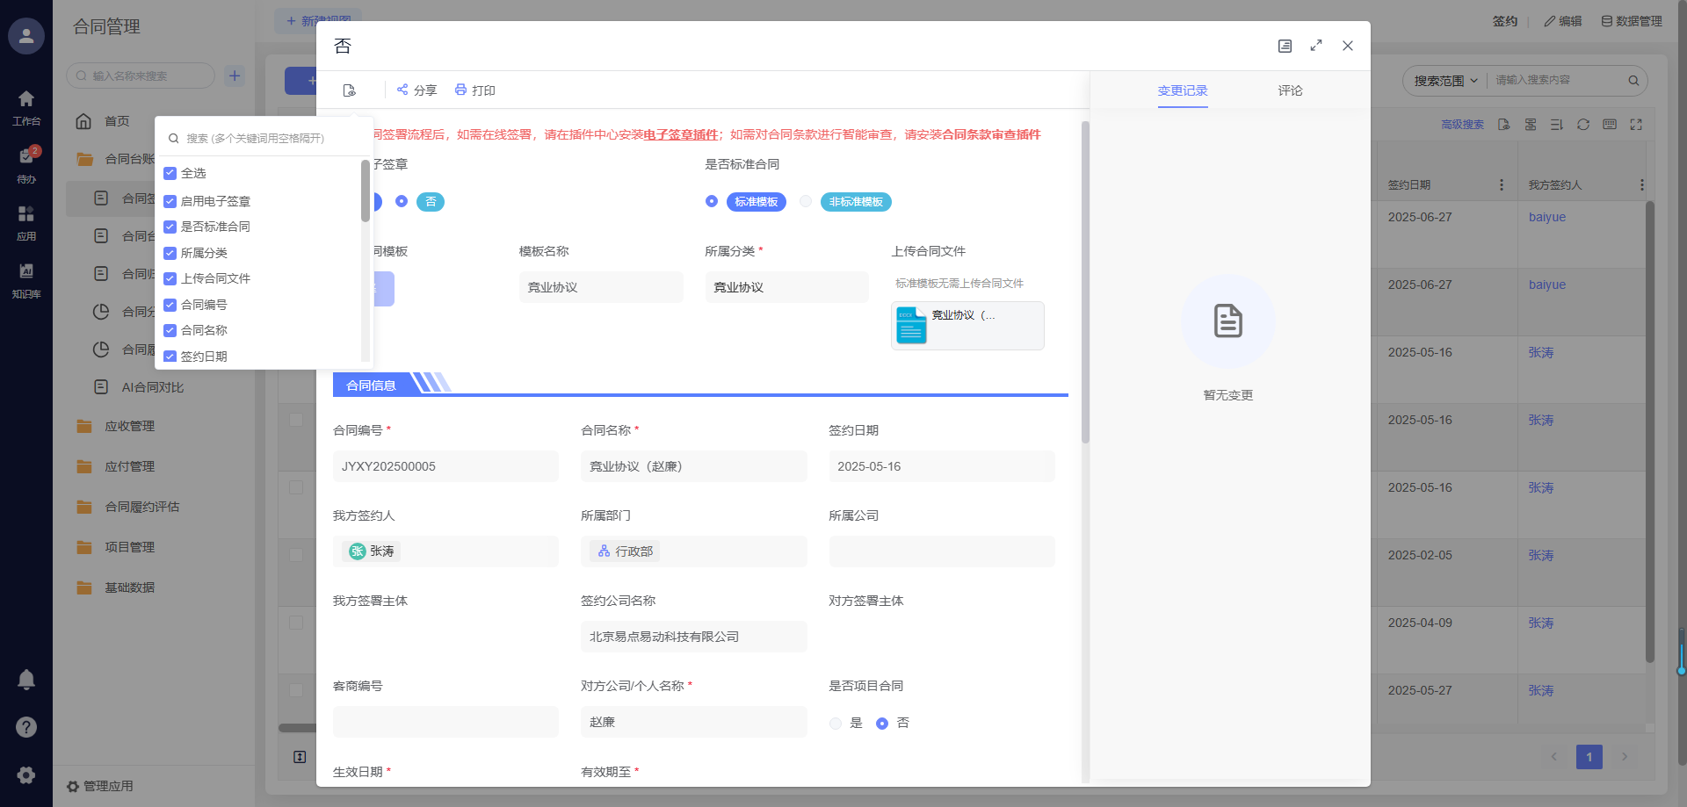Image resolution: width=1687 pixels, height=807 pixels.
Task: Uncheck the 合同编号 column checkbox
Action: [170, 305]
